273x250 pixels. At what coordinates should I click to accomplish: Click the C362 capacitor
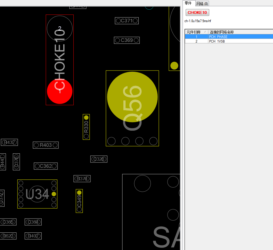point(46,166)
